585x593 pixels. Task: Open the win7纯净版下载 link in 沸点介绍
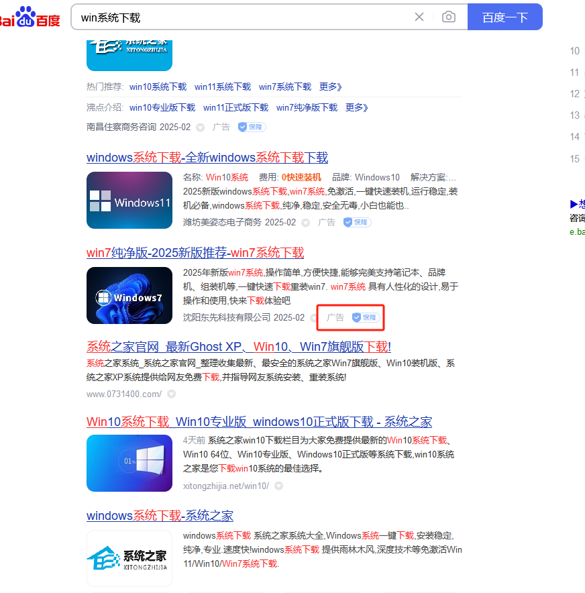pos(307,108)
